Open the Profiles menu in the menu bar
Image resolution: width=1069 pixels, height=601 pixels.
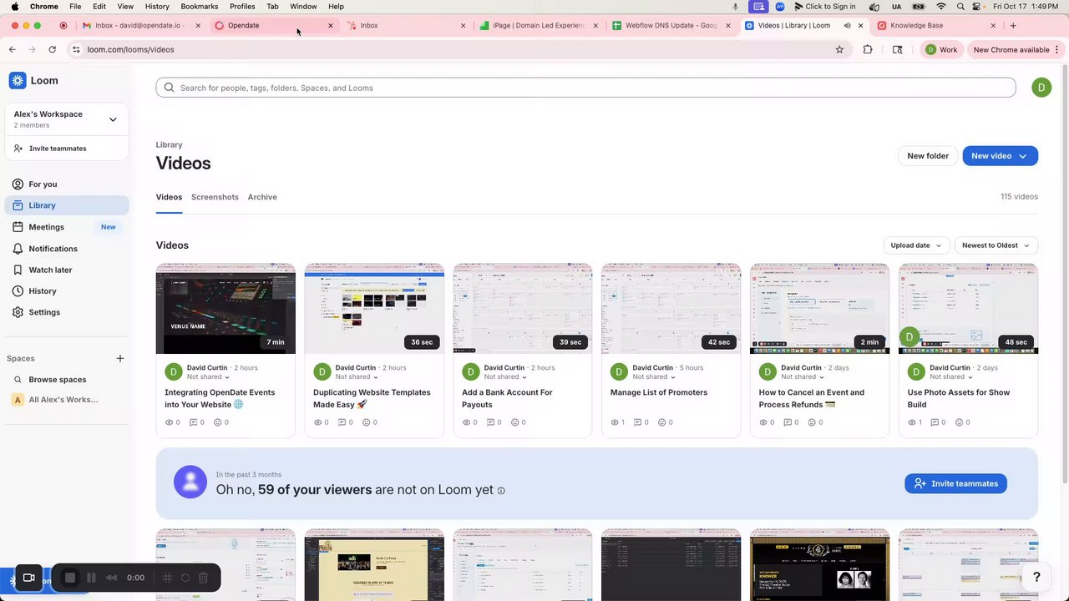(242, 6)
